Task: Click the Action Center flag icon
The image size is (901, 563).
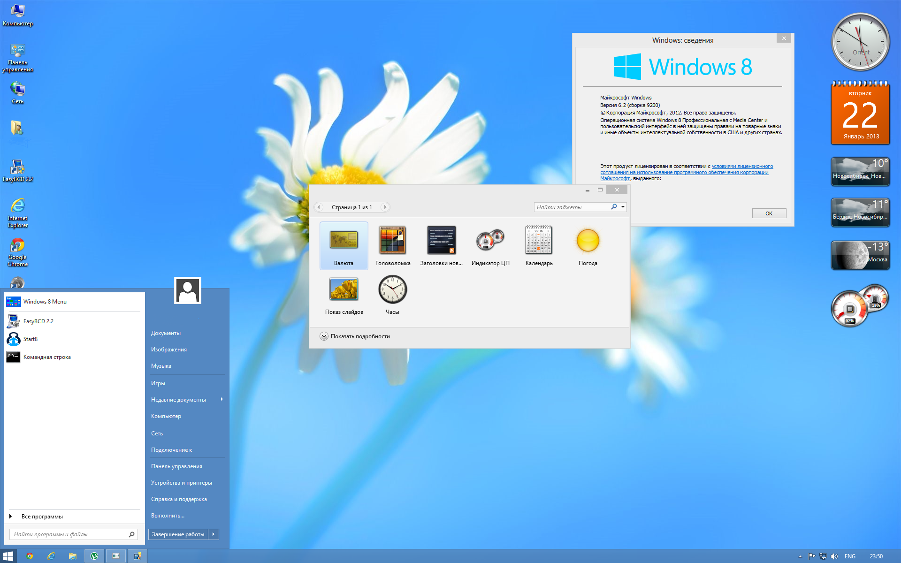Action: tap(811, 556)
